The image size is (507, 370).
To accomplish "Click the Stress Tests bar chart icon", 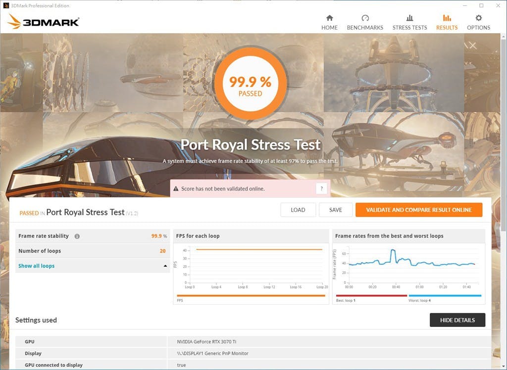I will (x=409, y=18).
